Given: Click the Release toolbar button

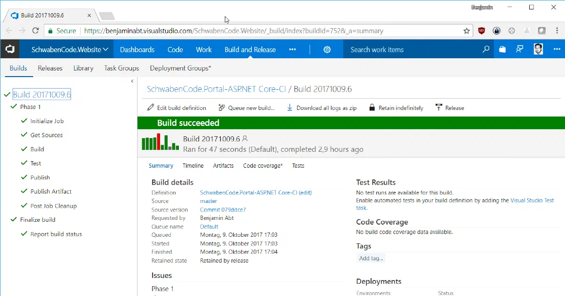Looking at the screenshot, I should [x=450, y=108].
